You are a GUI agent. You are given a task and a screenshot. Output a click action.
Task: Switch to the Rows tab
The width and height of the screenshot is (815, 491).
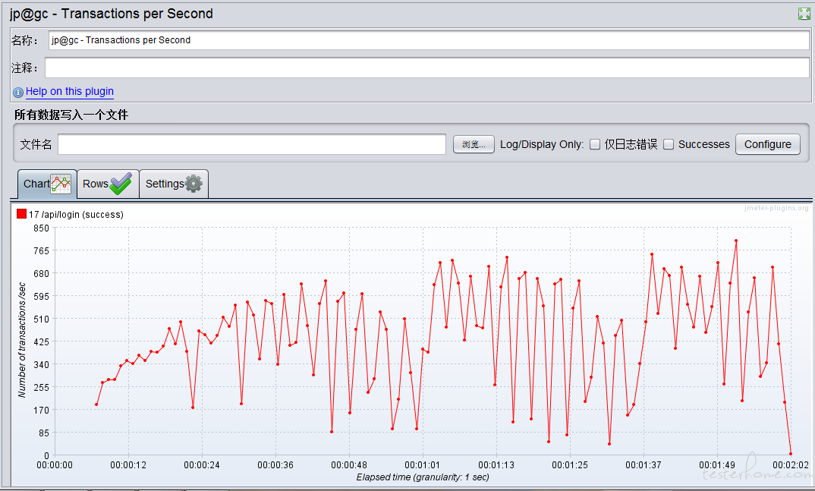tap(96, 184)
